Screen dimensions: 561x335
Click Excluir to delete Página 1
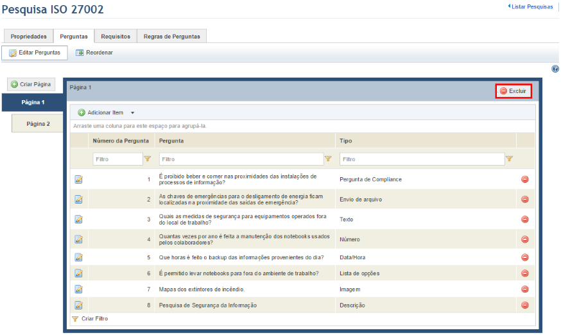click(x=514, y=91)
